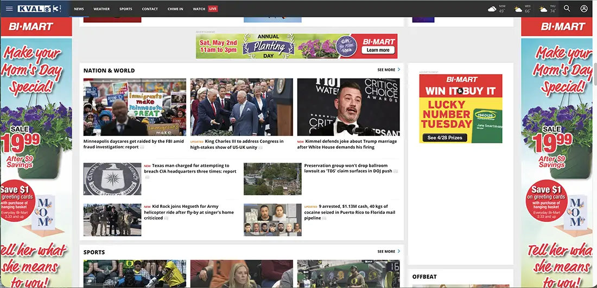
Task: Select the Watch menu item
Action: [199, 9]
